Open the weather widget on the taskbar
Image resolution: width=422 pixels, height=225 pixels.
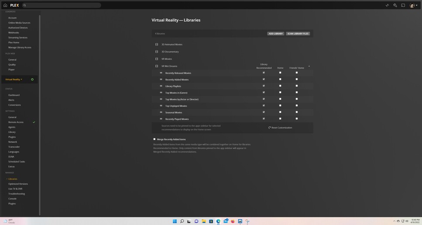(10, 221)
